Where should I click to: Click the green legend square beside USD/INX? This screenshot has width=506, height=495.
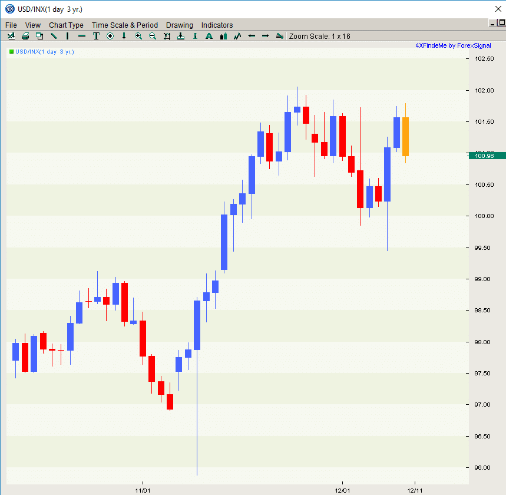[12, 52]
